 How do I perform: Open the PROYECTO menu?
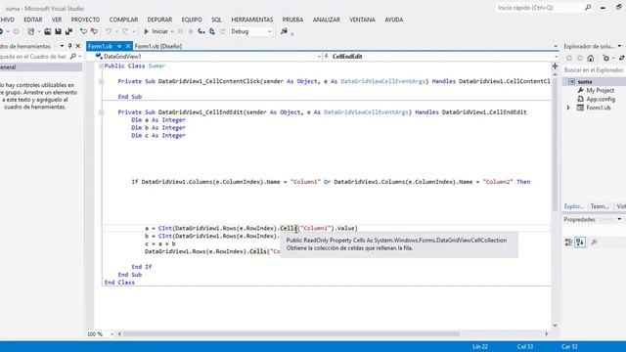click(x=85, y=20)
